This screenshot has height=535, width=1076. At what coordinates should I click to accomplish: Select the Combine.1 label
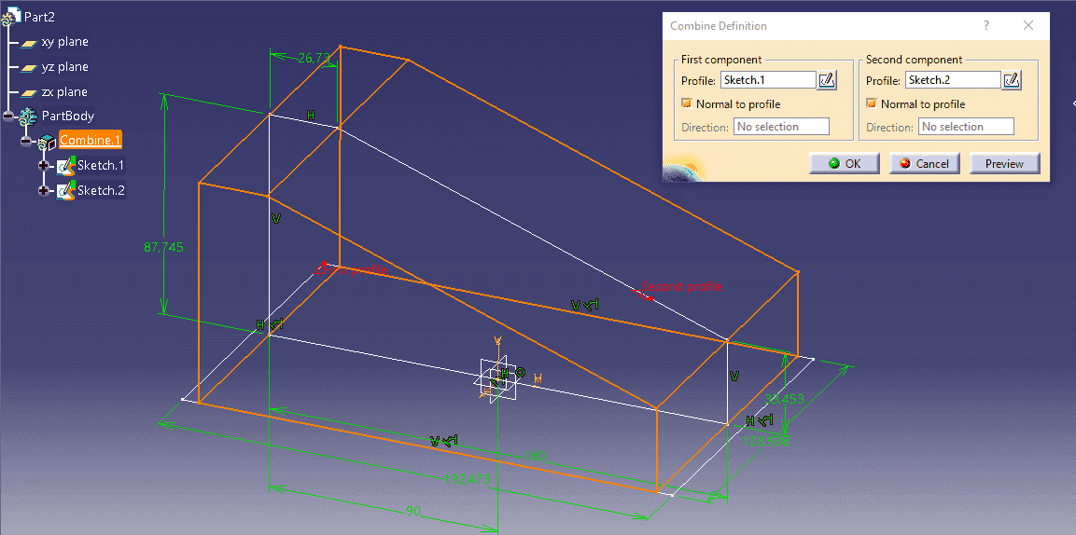[x=91, y=141]
